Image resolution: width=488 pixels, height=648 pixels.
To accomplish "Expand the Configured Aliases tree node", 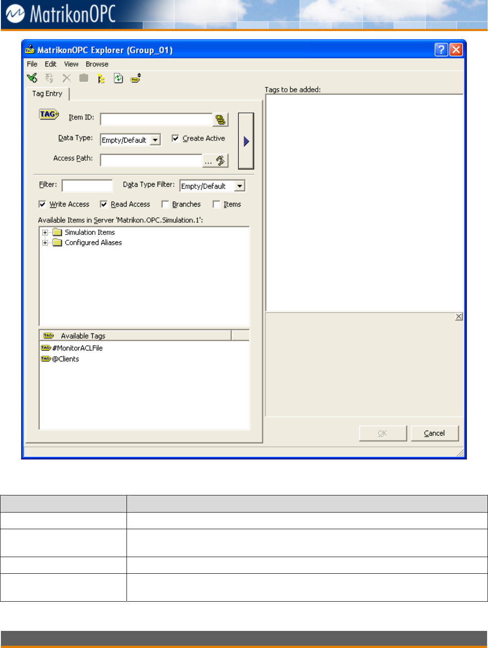I will (x=45, y=243).
